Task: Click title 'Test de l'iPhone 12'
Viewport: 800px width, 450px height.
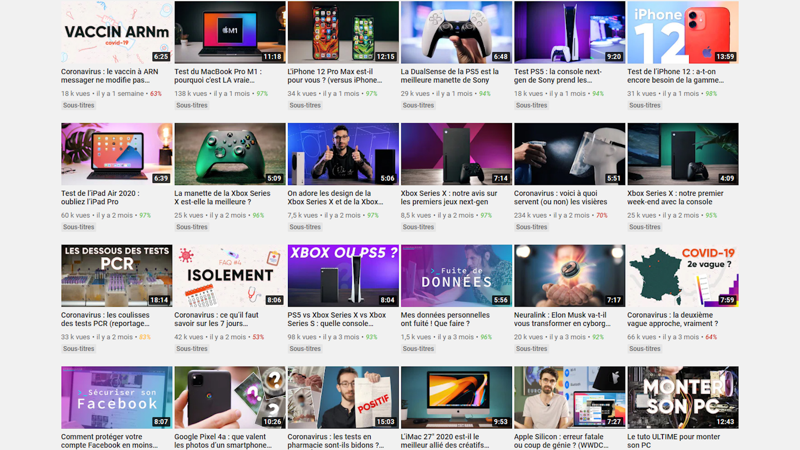Action: pyautogui.click(x=675, y=76)
